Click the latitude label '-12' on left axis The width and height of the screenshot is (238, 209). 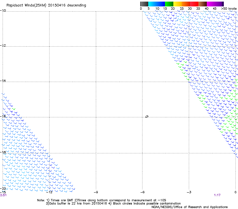click(3, 46)
